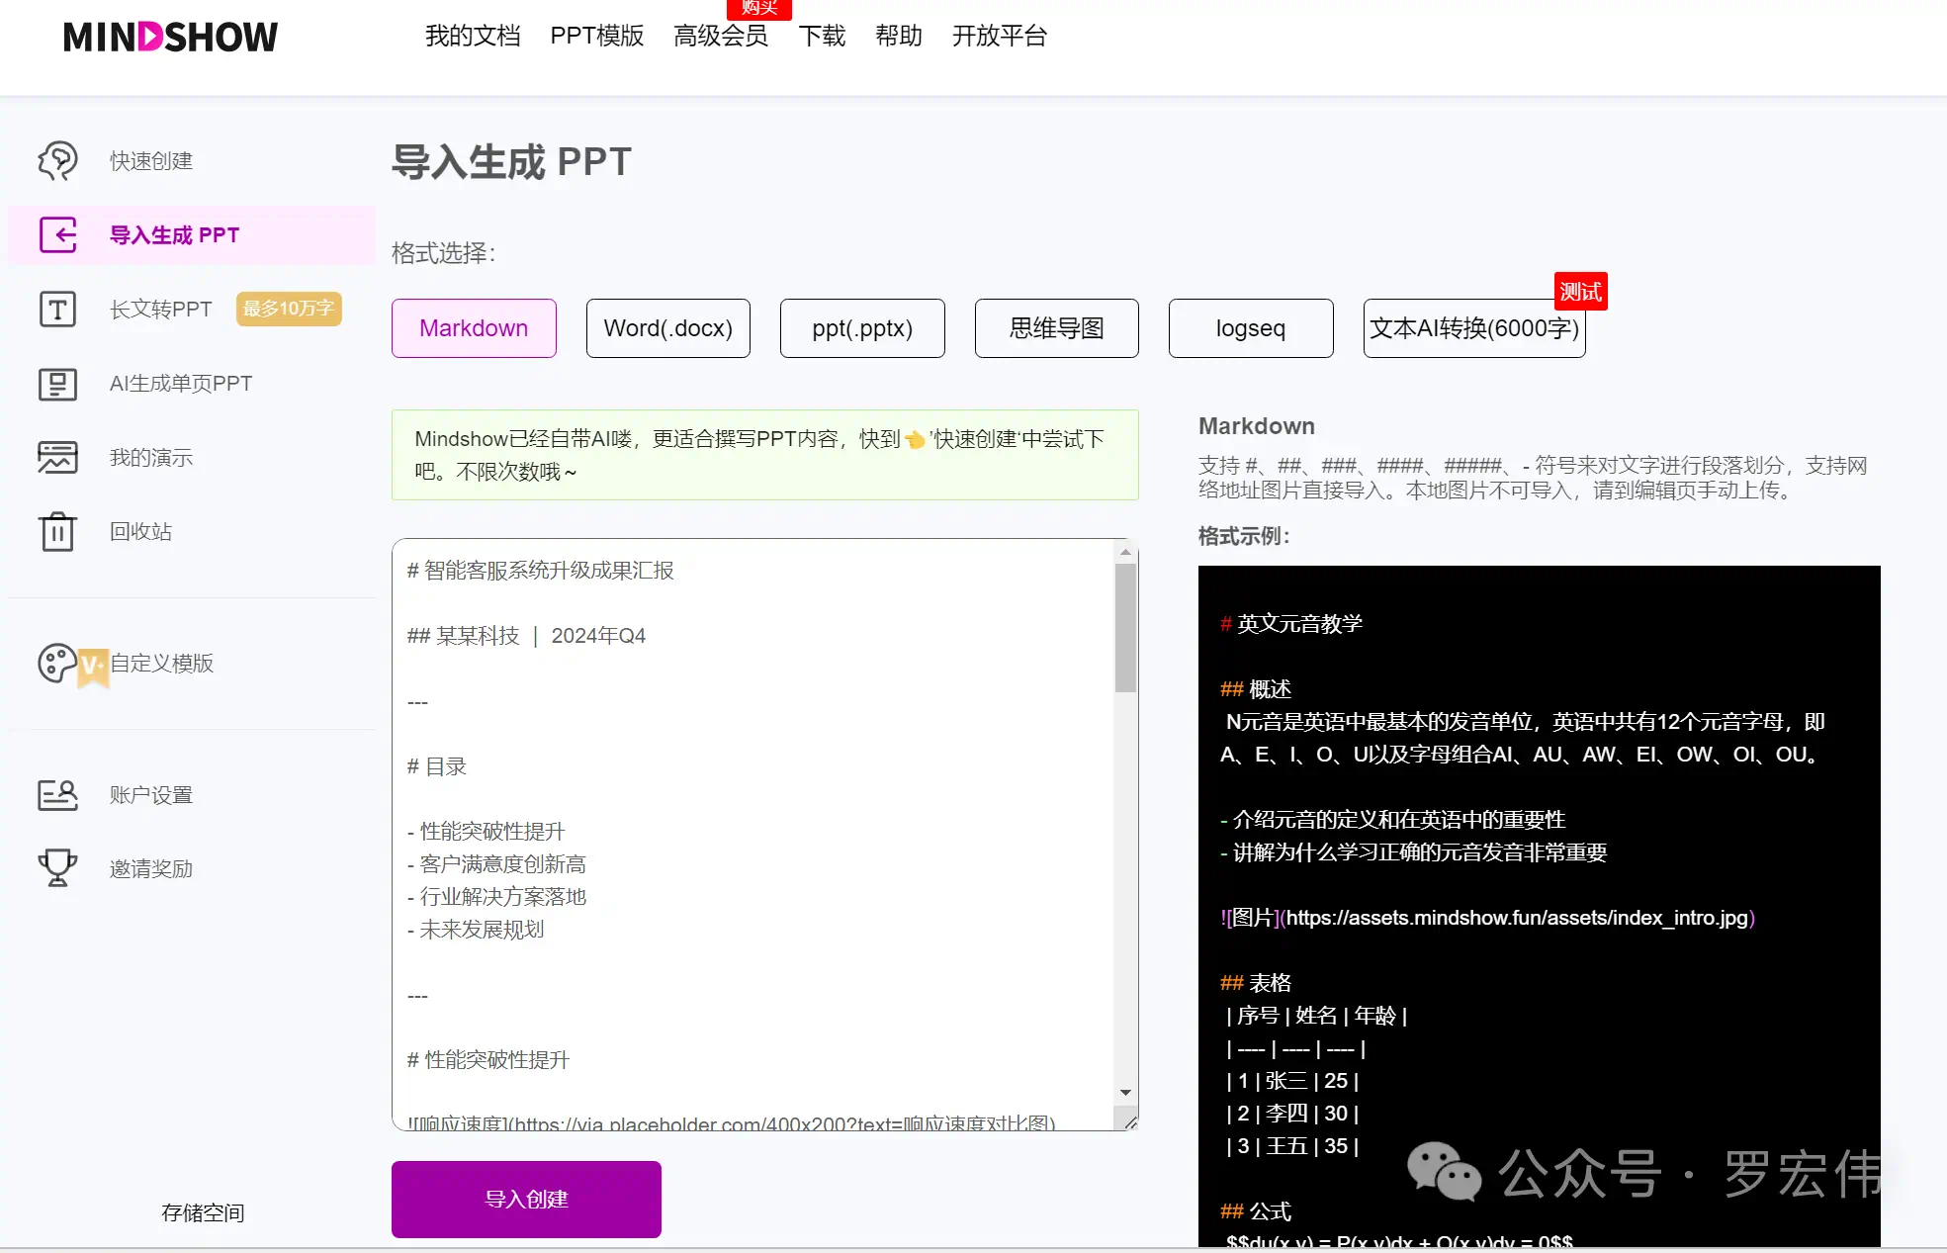1947x1253 pixels.
Task: Select the logseq format option
Action: point(1251,328)
